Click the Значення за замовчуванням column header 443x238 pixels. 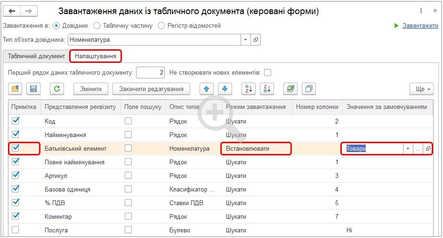(x=387, y=107)
